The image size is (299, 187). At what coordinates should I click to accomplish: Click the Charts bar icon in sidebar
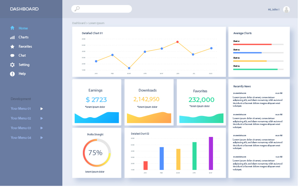[x=12, y=37]
